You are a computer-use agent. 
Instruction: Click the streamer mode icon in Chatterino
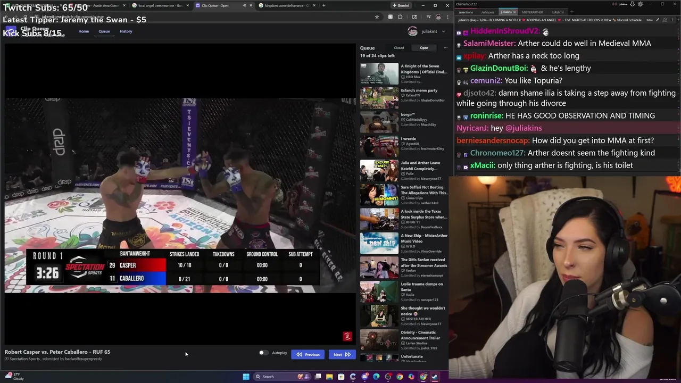[x=614, y=4]
